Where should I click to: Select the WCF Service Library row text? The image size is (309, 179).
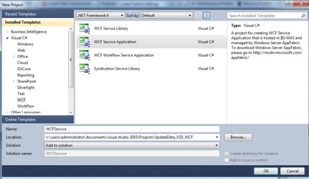coord(111,28)
